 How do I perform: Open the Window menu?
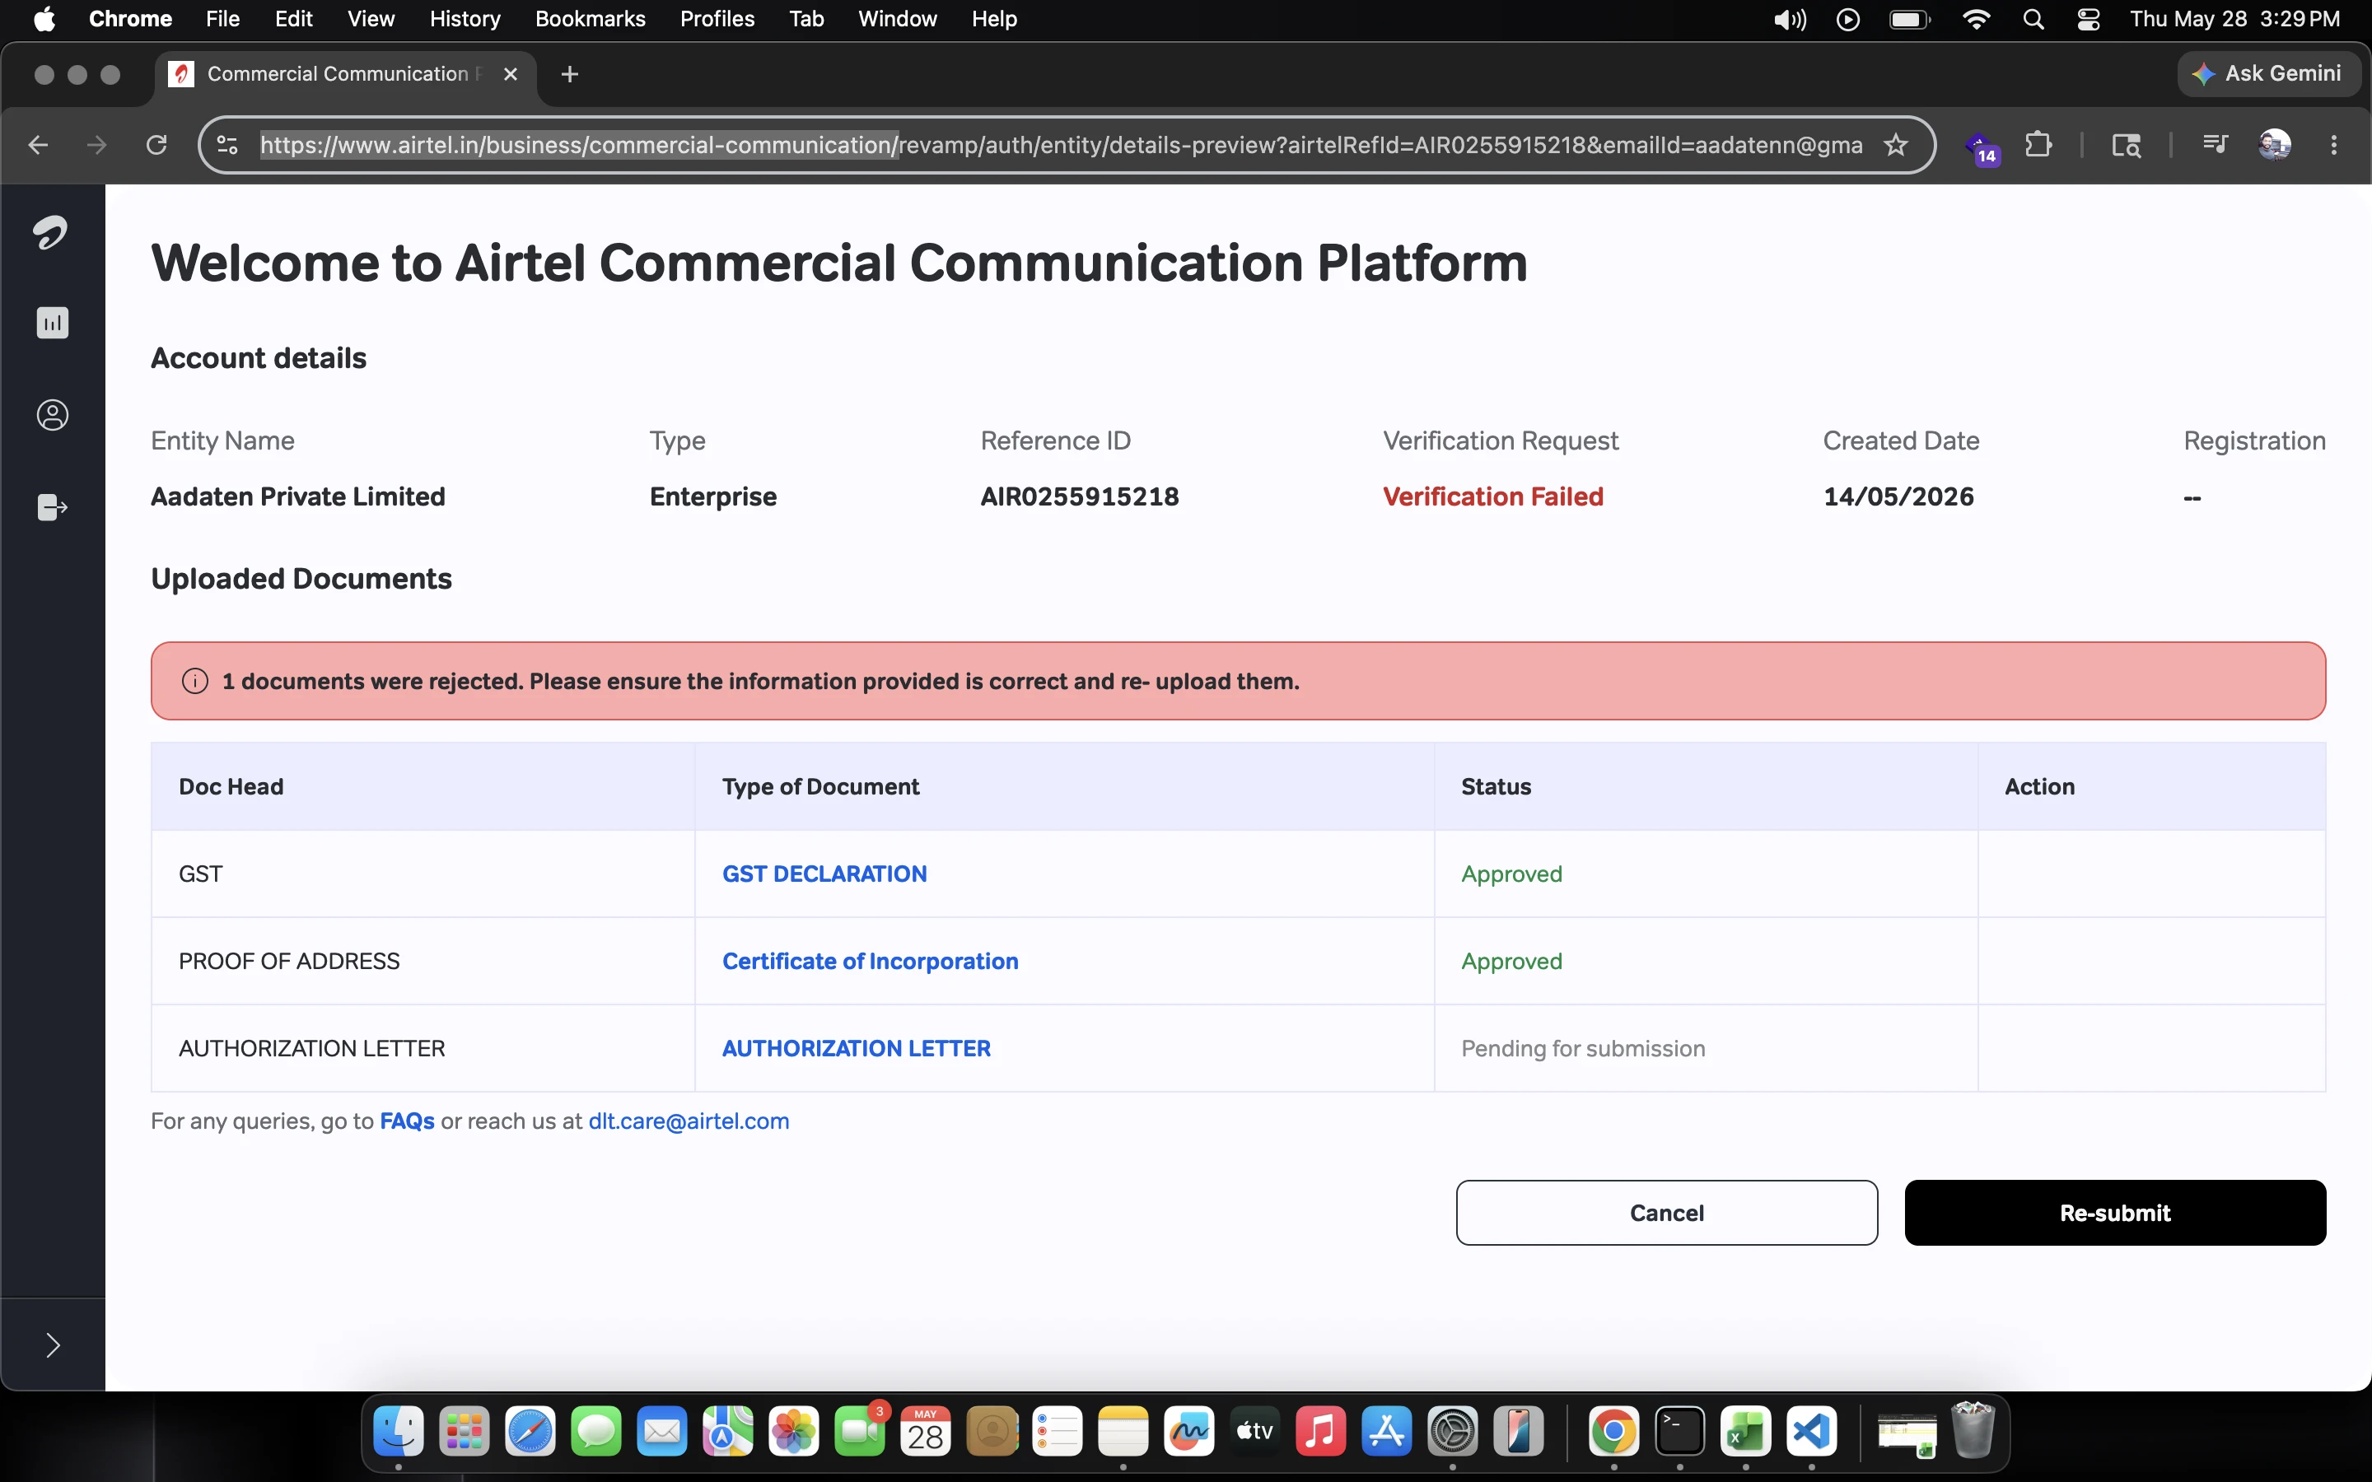[897, 19]
